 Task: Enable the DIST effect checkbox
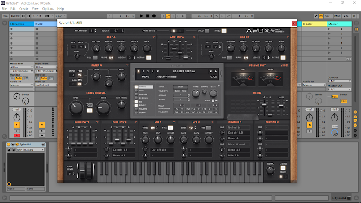pos(136,91)
